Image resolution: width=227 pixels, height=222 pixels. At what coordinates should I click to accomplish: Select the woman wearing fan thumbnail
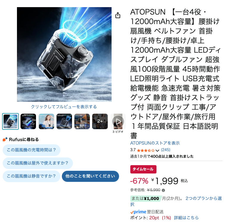(x=46, y=121)
